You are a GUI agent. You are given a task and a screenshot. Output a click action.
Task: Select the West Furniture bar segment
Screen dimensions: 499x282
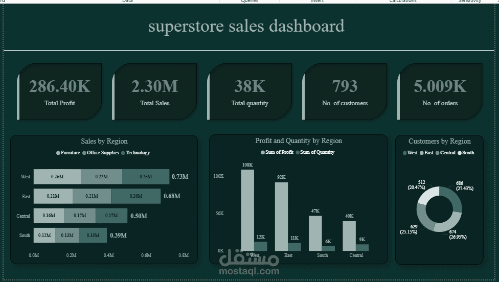point(57,176)
